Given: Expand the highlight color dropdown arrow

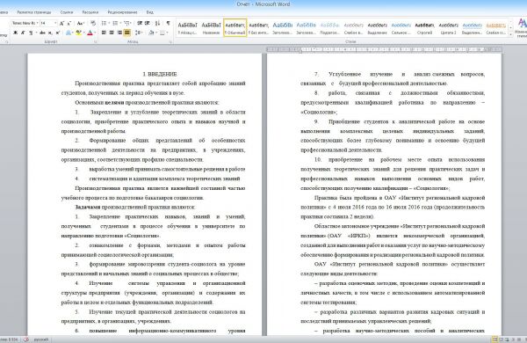Looking at the screenshot, I should pyautogui.click(x=84, y=33).
